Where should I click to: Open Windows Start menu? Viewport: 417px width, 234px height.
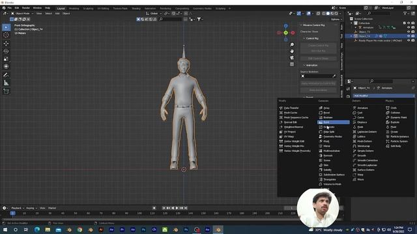(x=5, y=229)
